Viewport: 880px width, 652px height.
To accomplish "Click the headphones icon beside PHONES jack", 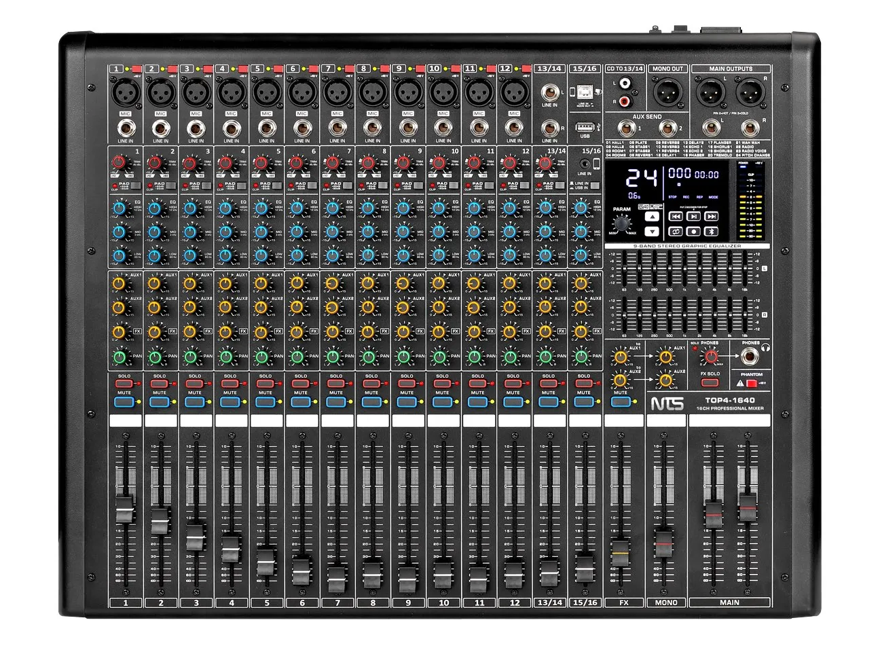I will click(x=766, y=348).
